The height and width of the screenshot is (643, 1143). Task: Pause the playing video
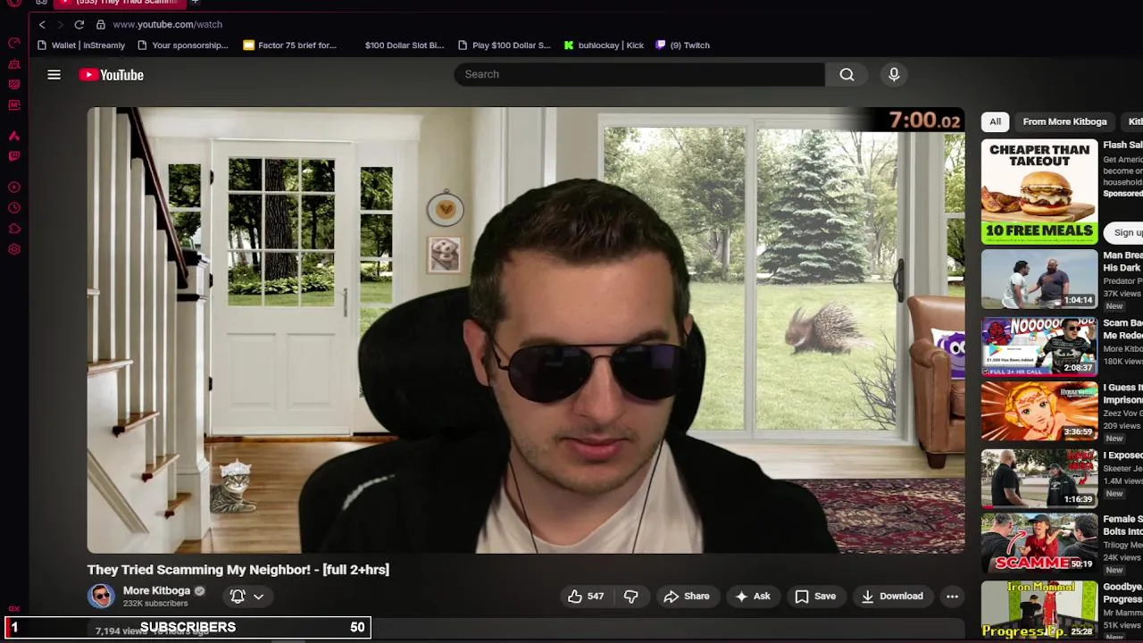[526, 330]
